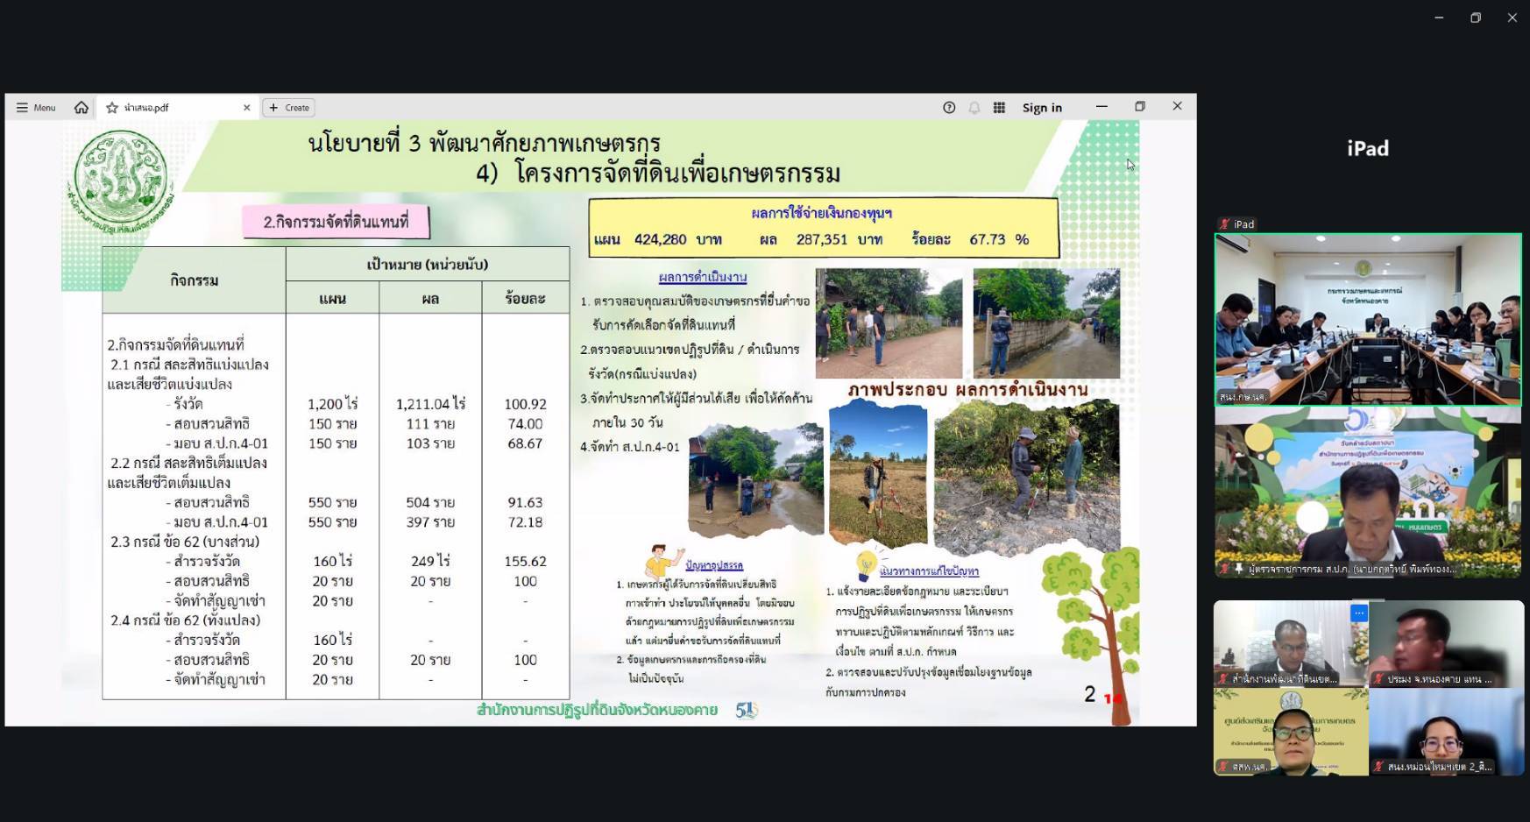Select the สำนักงานพัฒนาที่ดิน participant tile
1530x822 pixels.
pos(1291,643)
